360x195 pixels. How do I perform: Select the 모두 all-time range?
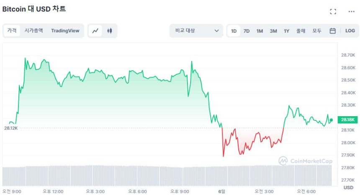(317, 31)
